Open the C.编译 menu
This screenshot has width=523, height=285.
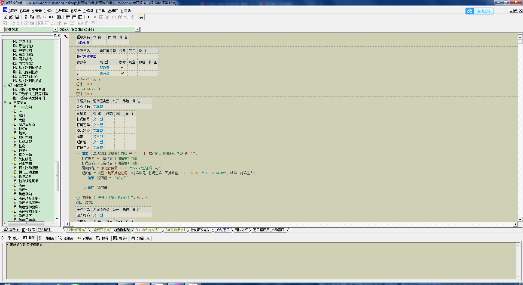pyautogui.click(x=88, y=11)
